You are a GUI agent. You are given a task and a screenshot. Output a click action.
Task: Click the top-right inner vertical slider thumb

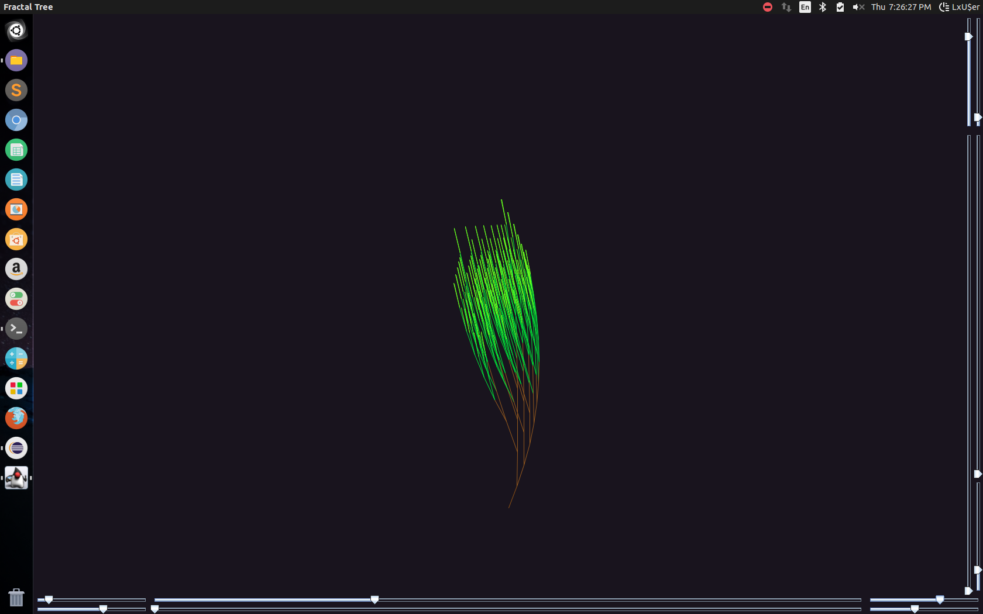coord(968,36)
